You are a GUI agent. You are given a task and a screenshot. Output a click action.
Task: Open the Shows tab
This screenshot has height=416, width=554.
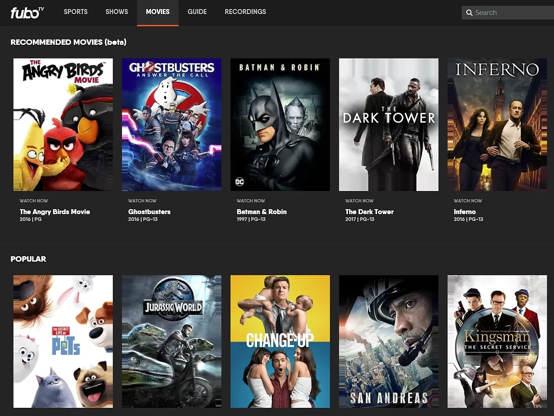[117, 12]
